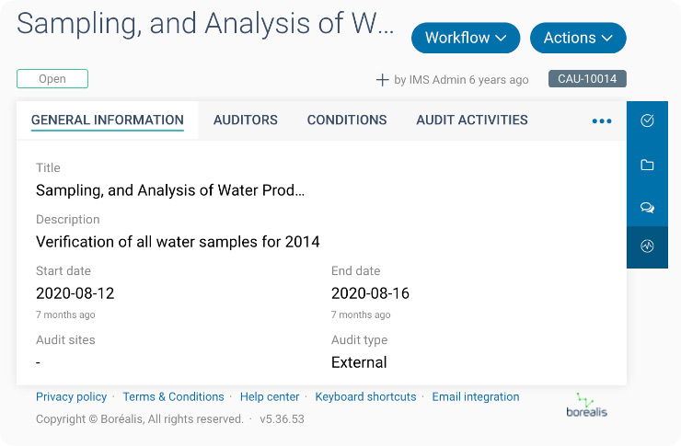681x446 pixels.
Task: Switch to the Auditors tab
Action: 246,120
